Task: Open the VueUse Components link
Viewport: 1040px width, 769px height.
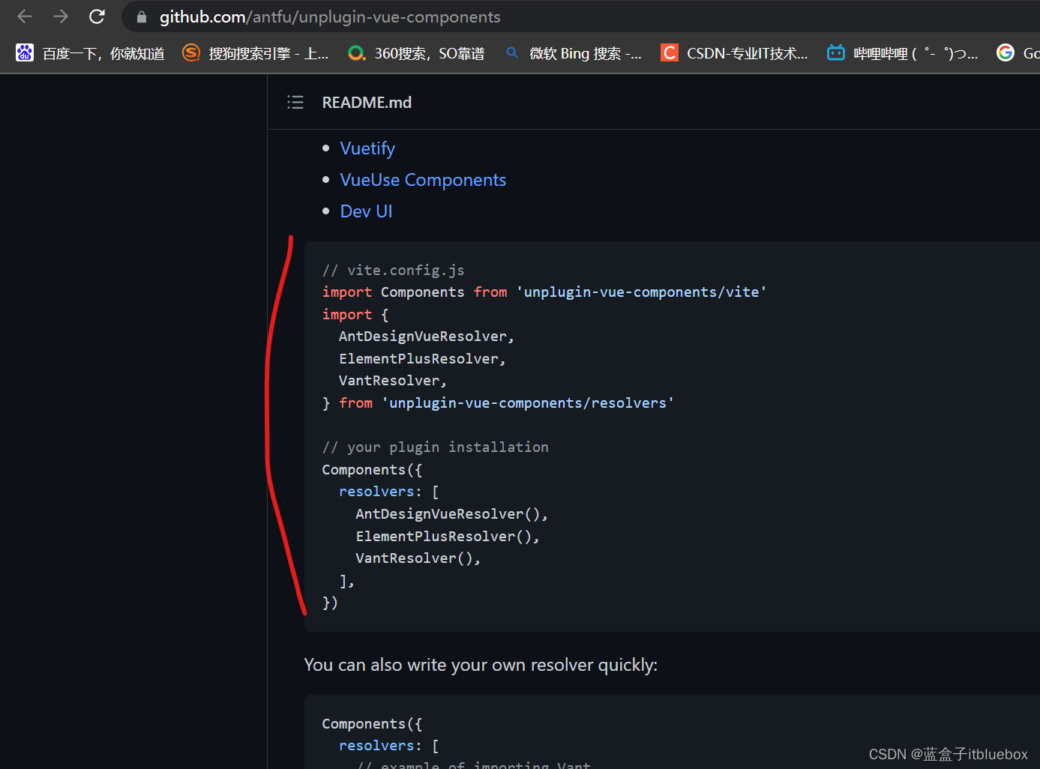Action: click(x=423, y=180)
